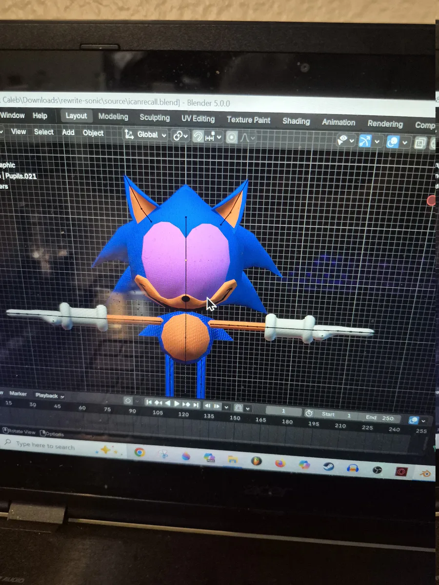Switch to Modeling workspace tab
This screenshot has height=585, width=439.
click(x=113, y=117)
